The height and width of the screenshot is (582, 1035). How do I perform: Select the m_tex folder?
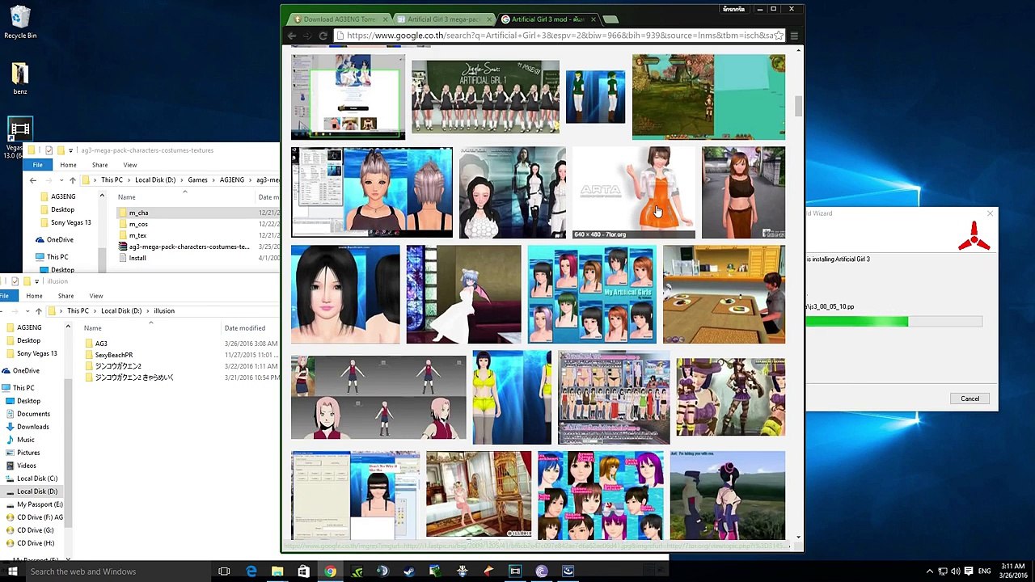click(137, 235)
